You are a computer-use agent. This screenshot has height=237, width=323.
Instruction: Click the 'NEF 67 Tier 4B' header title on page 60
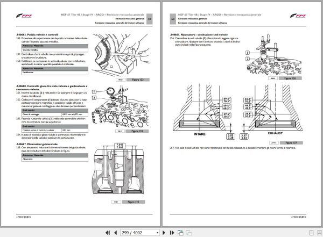tap(220, 15)
